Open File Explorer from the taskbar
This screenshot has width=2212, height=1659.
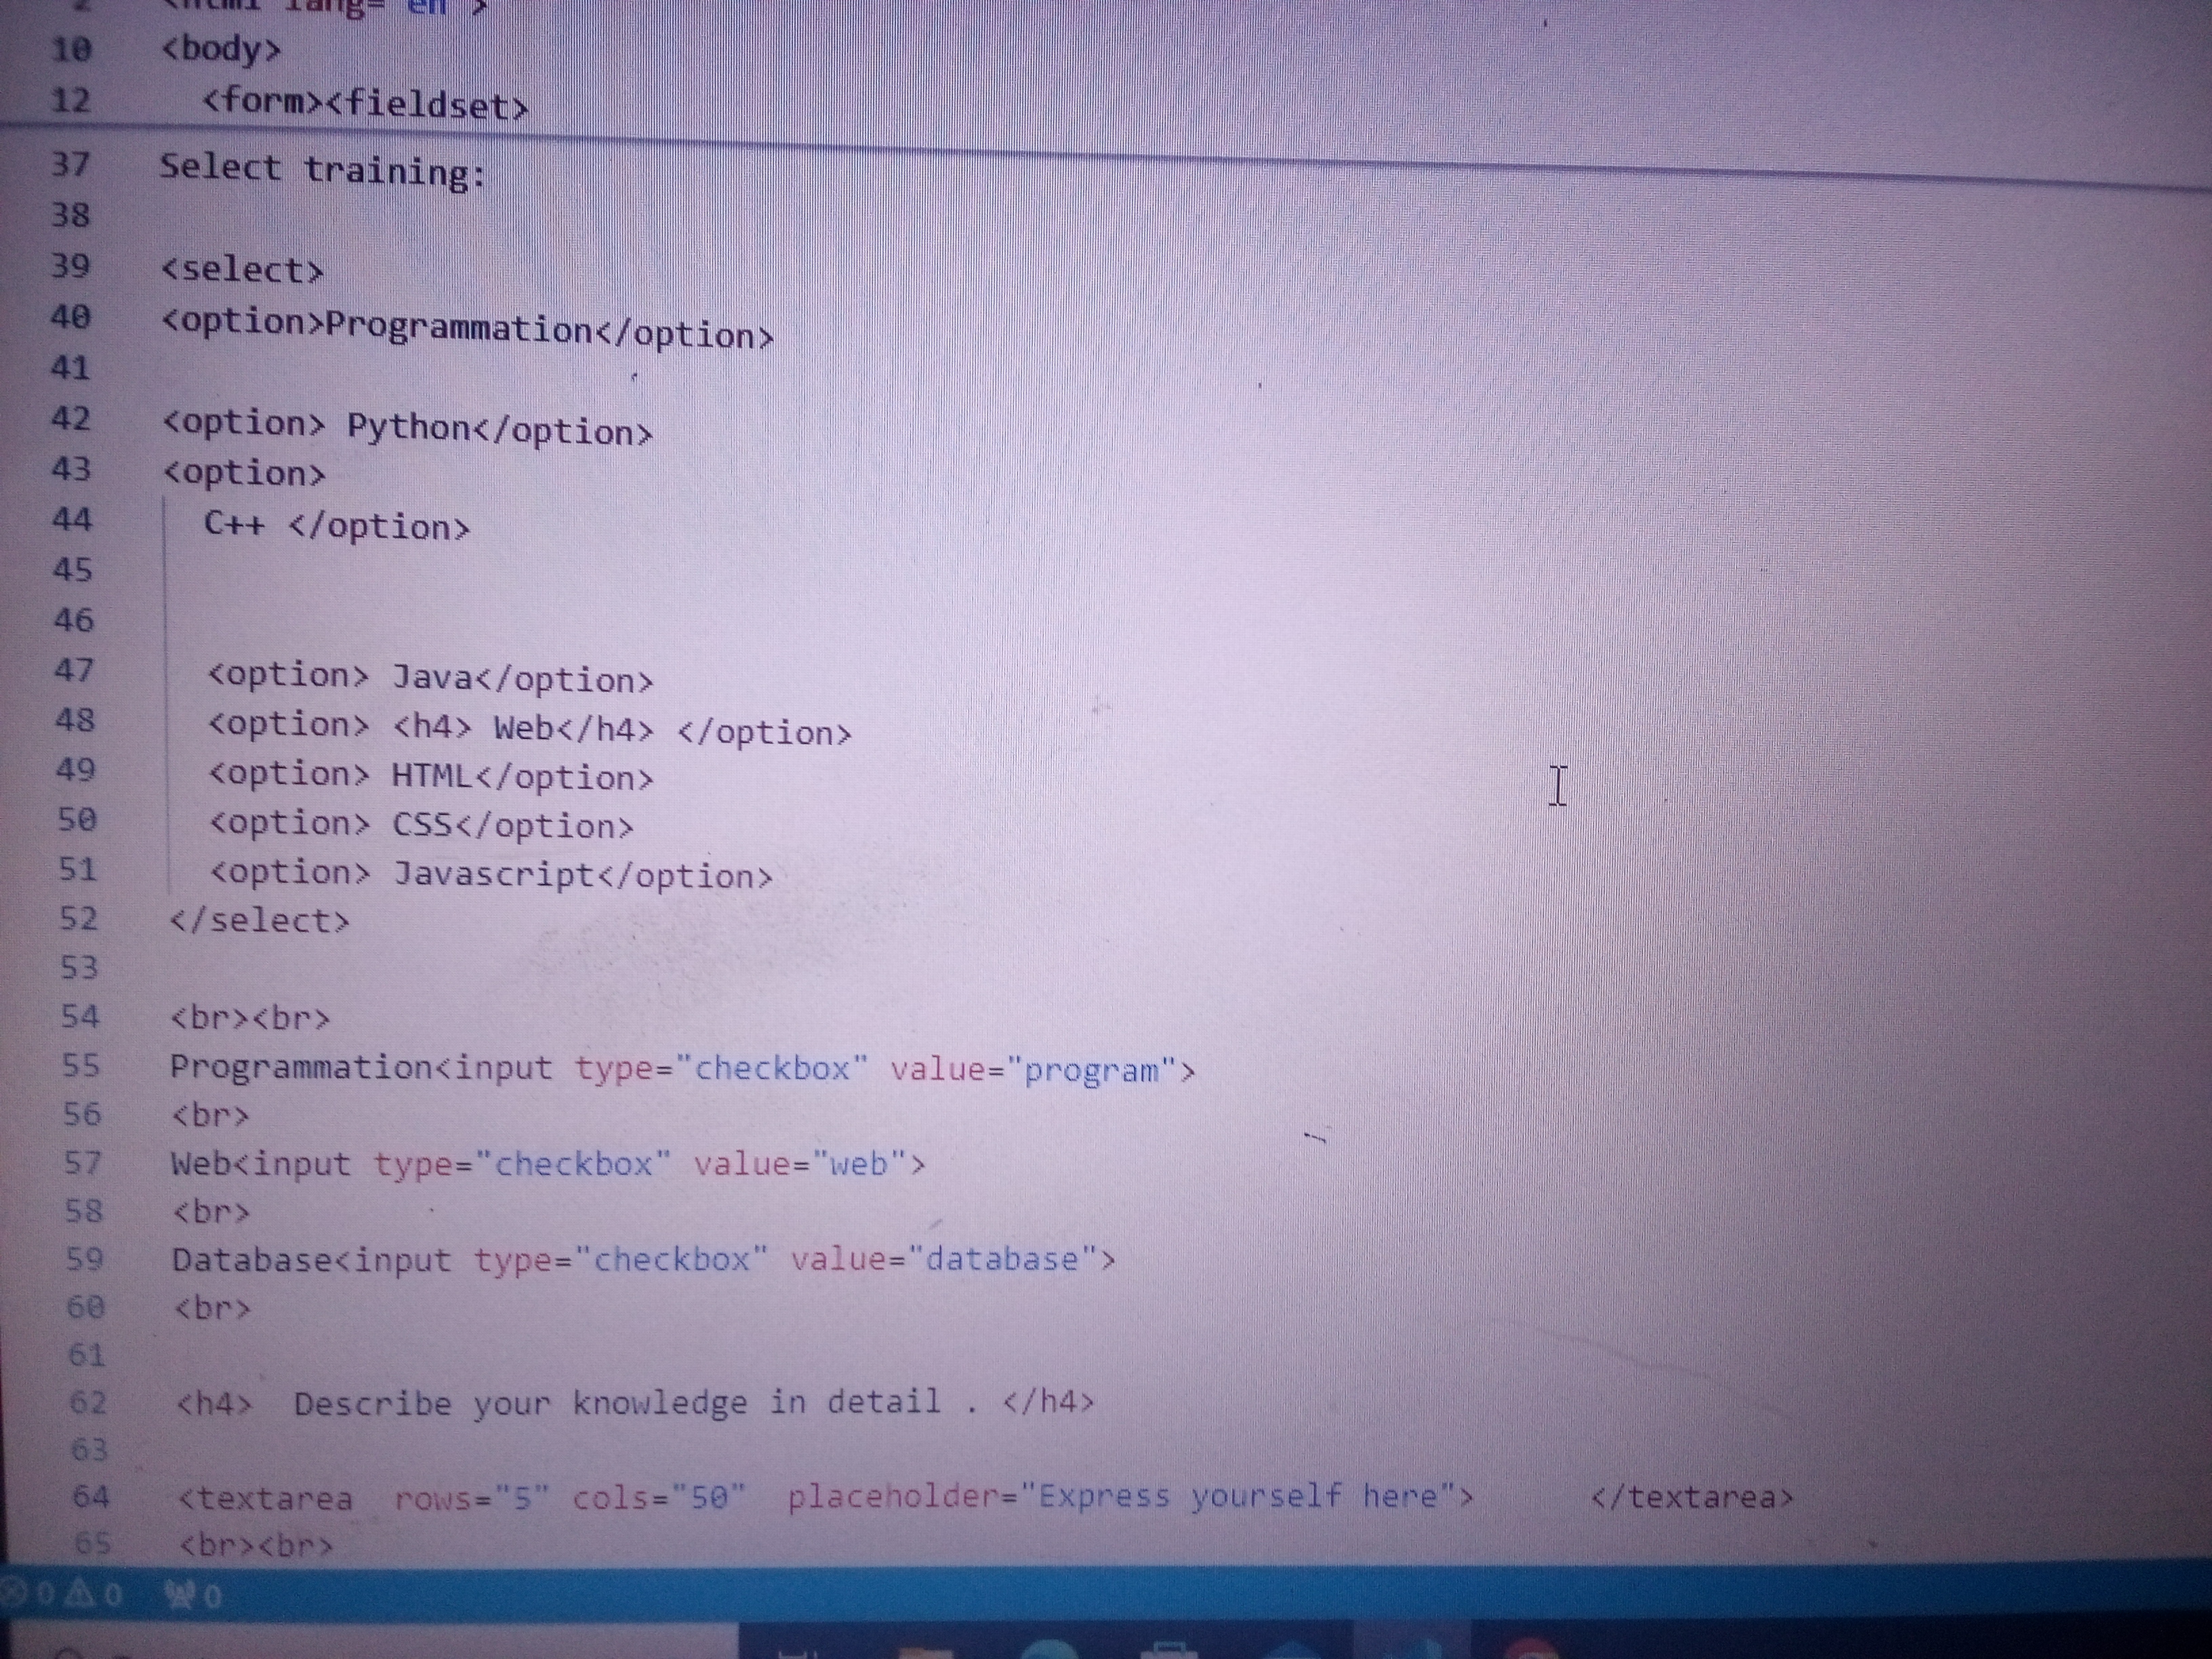926,1648
